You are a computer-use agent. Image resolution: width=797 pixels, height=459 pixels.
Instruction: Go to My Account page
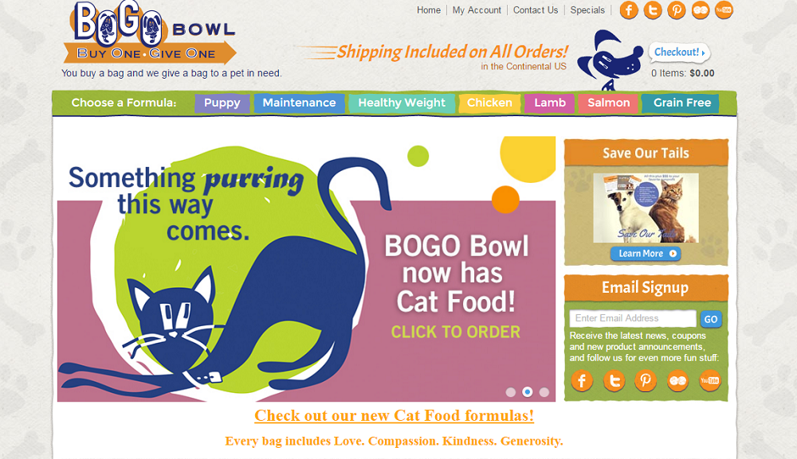click(477, 10)
